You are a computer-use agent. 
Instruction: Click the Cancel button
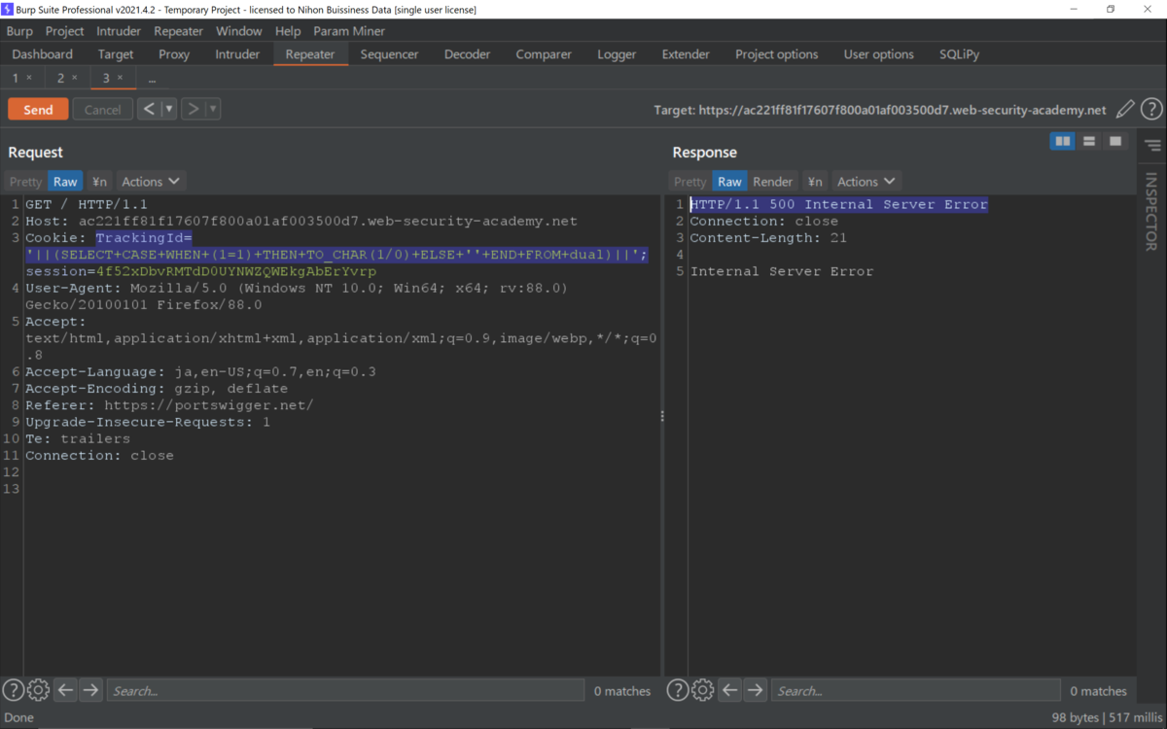tap(103, 109)
